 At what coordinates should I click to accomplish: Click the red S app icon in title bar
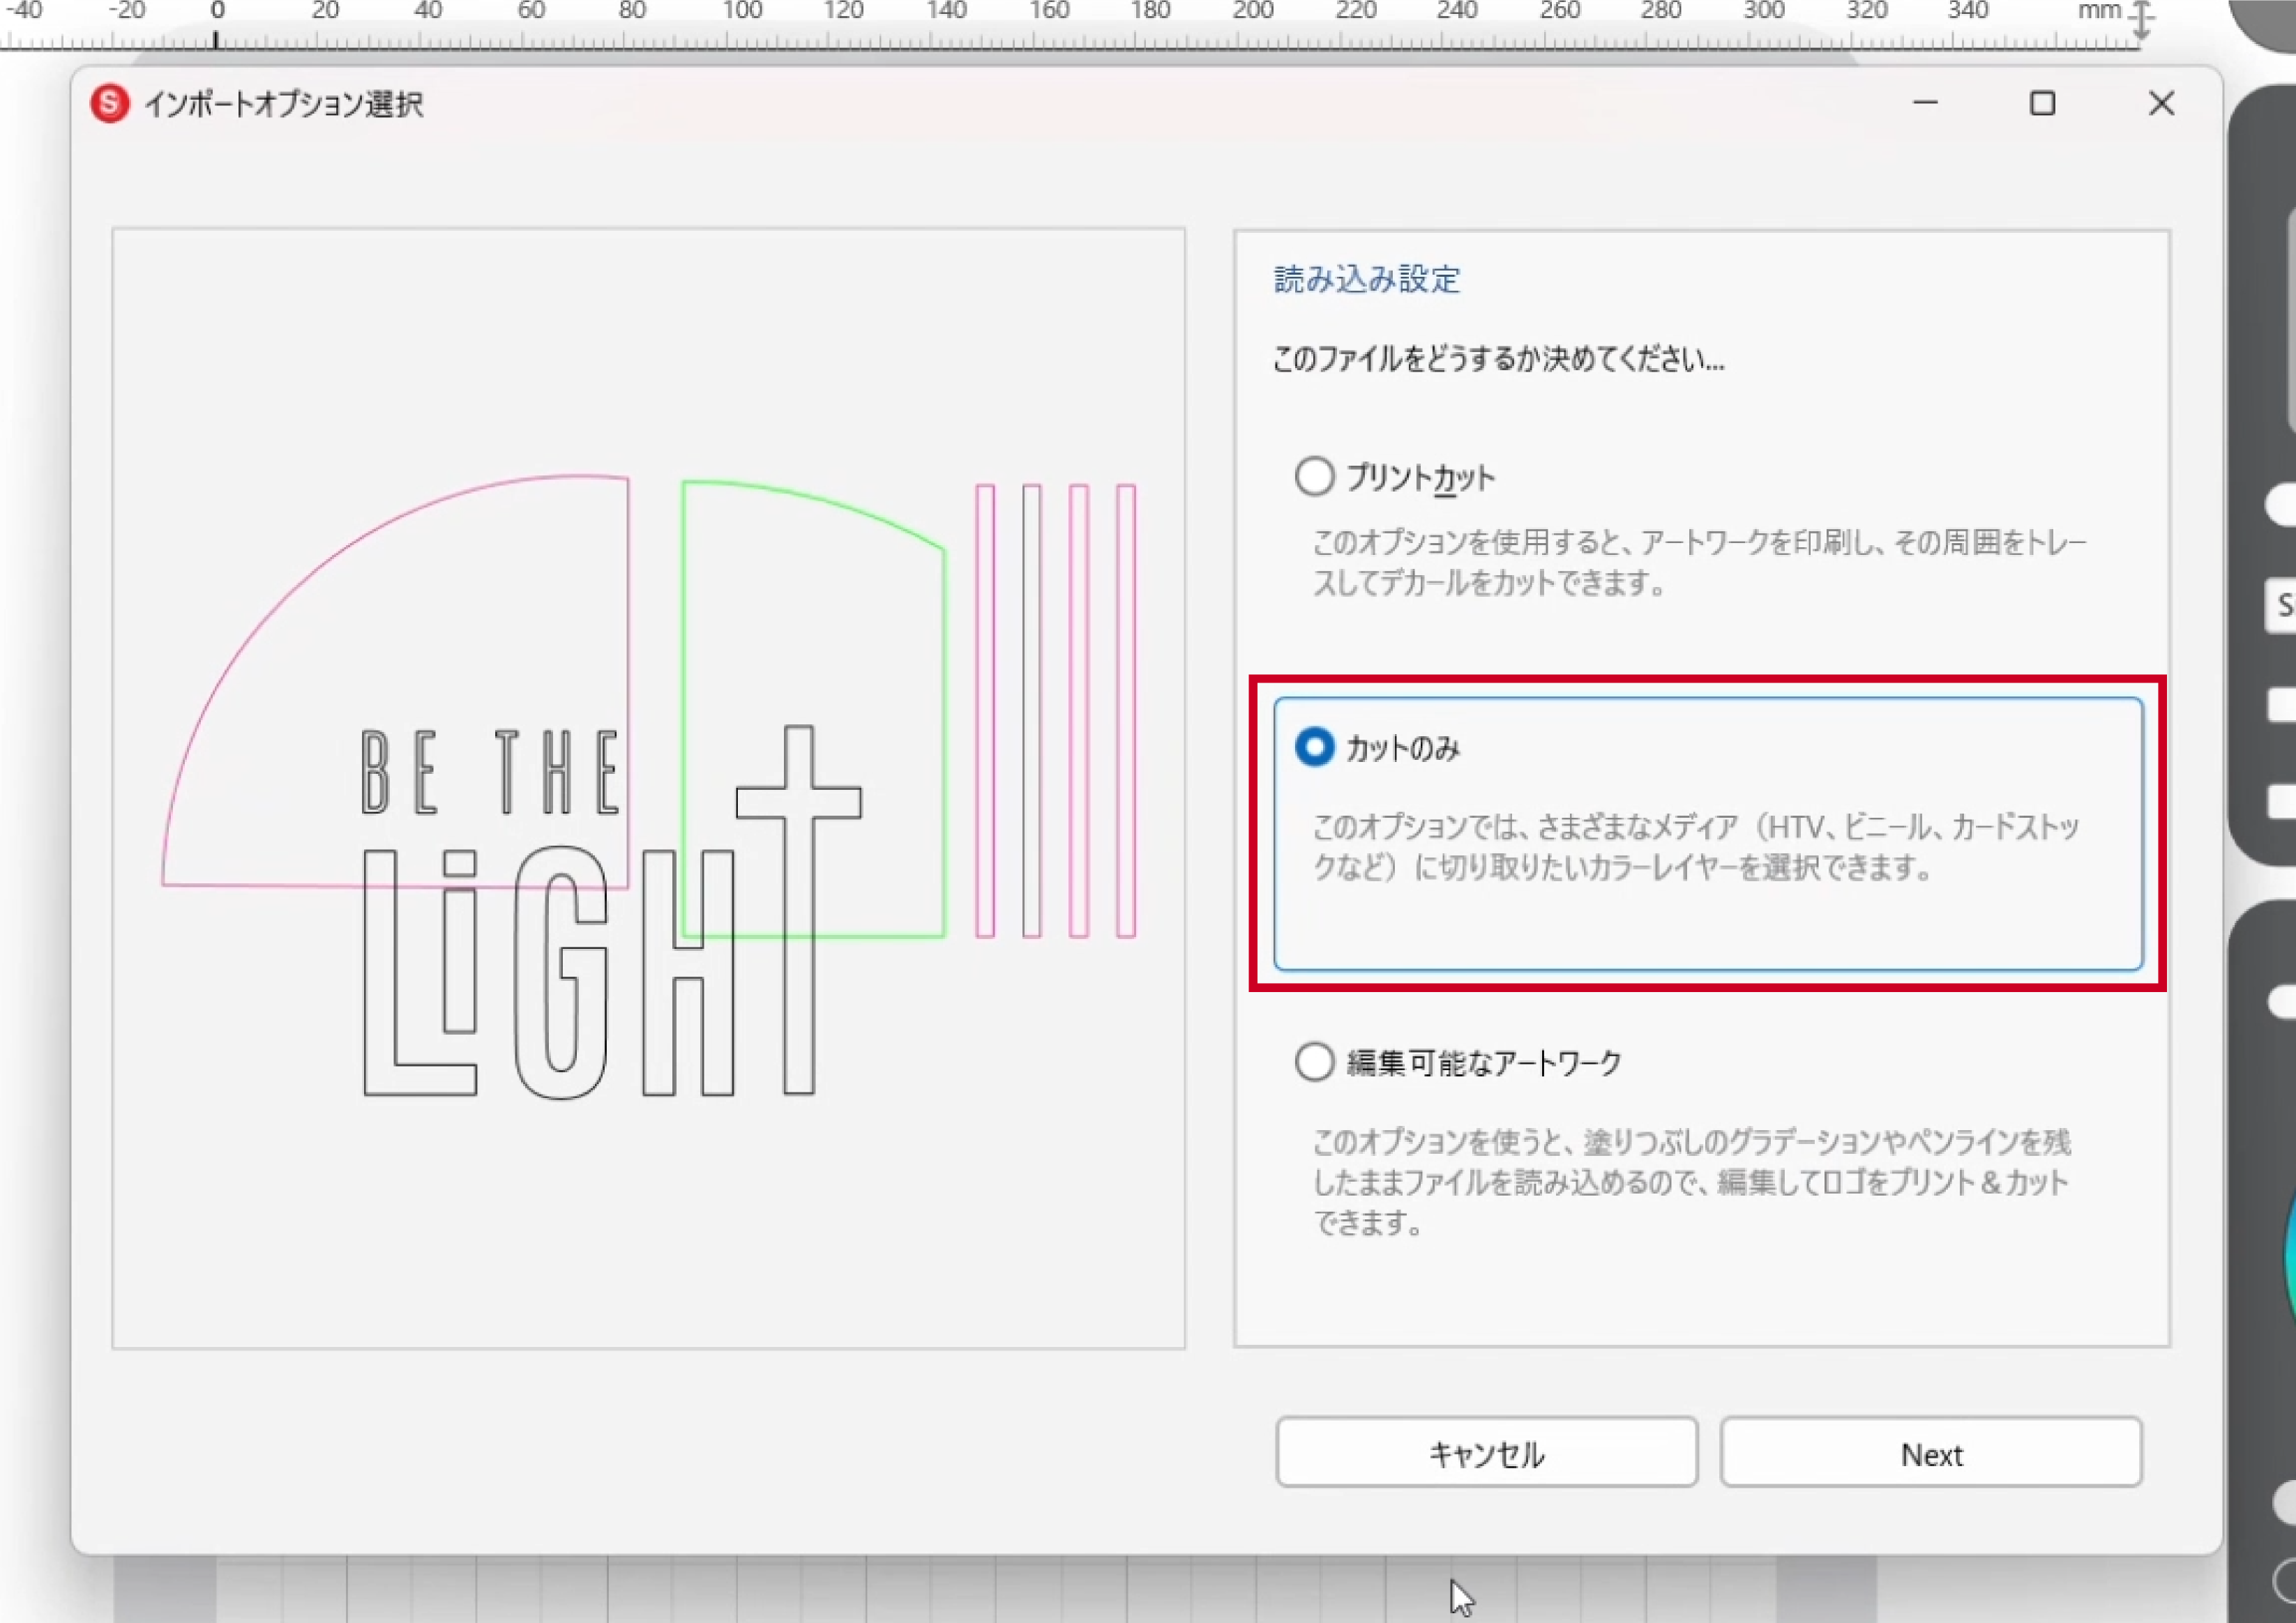tap(110, 103)
